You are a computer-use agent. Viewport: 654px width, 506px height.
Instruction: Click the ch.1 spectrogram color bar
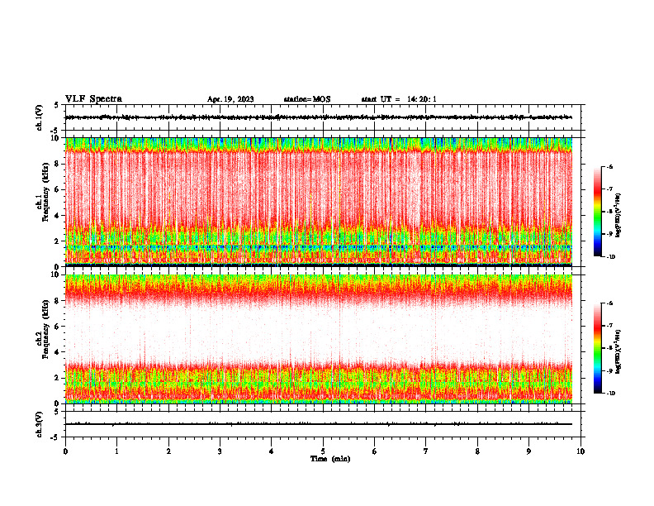coord(598,212)
